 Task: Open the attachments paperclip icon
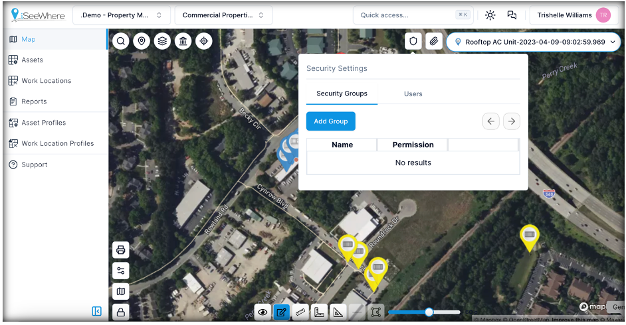pos(434,41)
